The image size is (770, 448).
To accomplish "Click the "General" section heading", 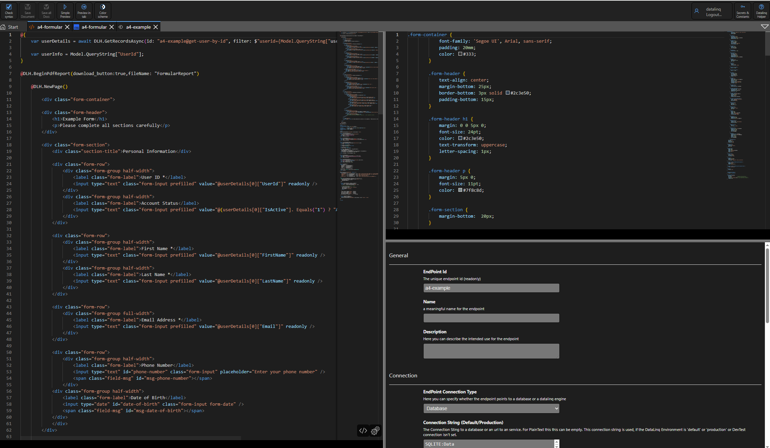I will pyautogui.click(x=398, y=255).
